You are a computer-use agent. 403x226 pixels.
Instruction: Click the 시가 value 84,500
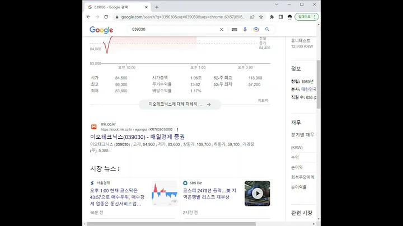pos(121,78)
